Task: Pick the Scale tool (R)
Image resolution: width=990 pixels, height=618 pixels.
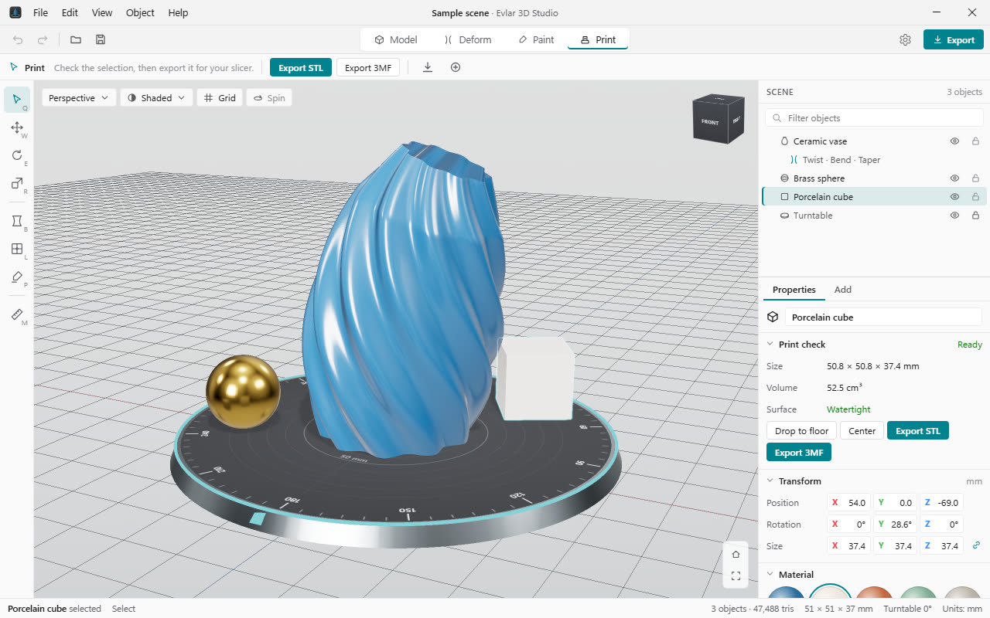Action: pyautogui.click(x=17, y=183)
